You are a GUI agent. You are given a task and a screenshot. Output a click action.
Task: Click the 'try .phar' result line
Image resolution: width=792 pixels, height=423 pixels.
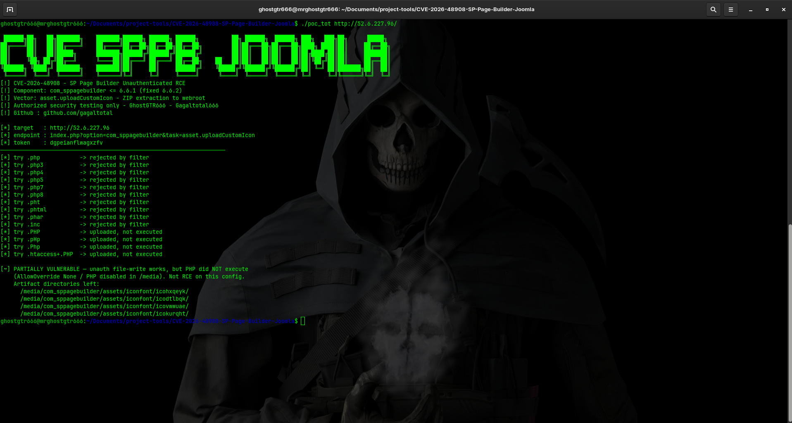coord(75,217)
